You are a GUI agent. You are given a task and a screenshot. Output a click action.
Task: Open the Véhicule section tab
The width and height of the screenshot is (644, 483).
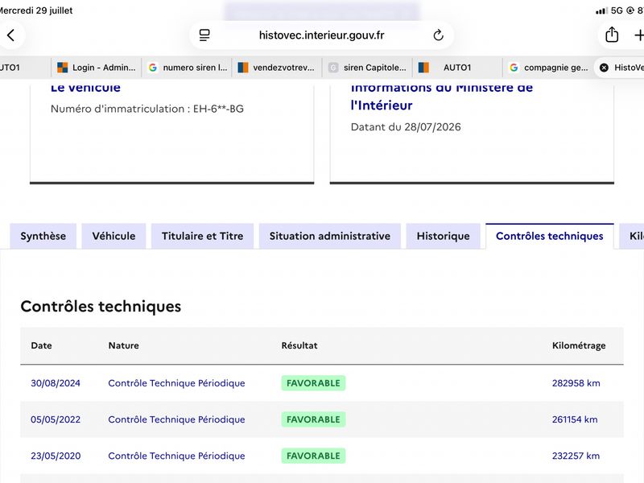click(x=114, y=236)
